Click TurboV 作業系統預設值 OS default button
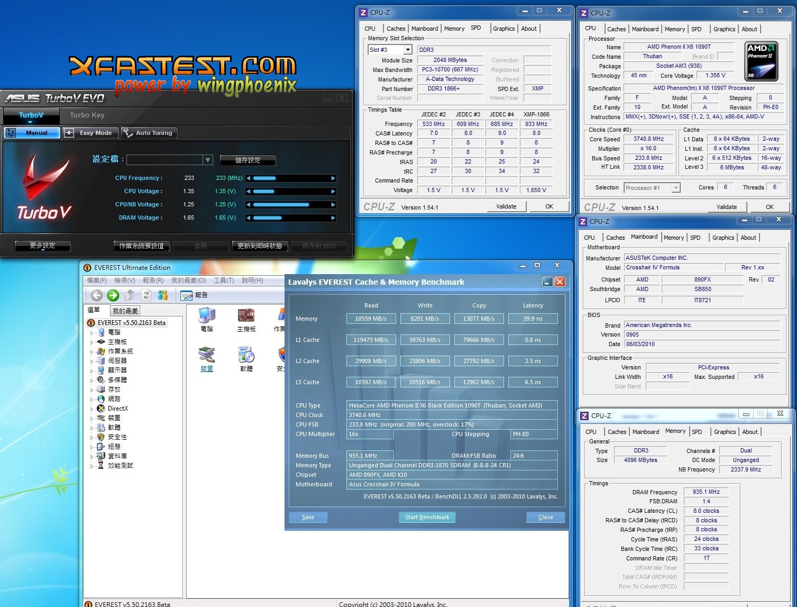The height and width of the screenshot is (607, 797). pos(141,246)
